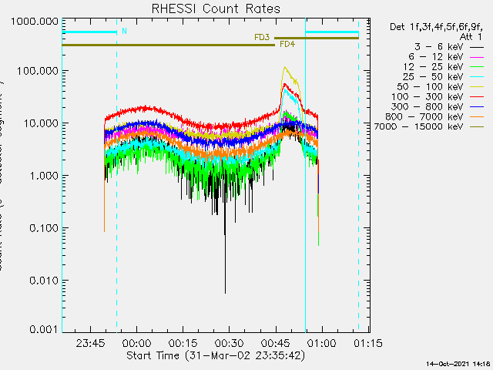The image size is (493, 370).
Task: Click the 14-Oct-2021 timestamp in the corner
Action: 459,364
